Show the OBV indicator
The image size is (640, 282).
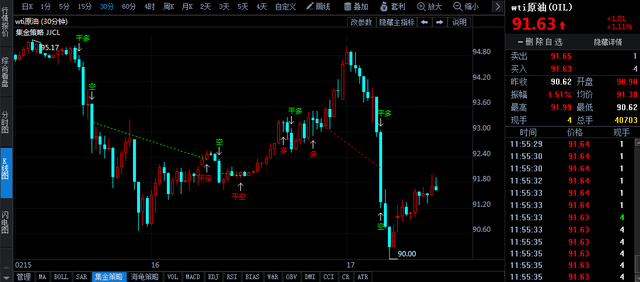(291, 277)
